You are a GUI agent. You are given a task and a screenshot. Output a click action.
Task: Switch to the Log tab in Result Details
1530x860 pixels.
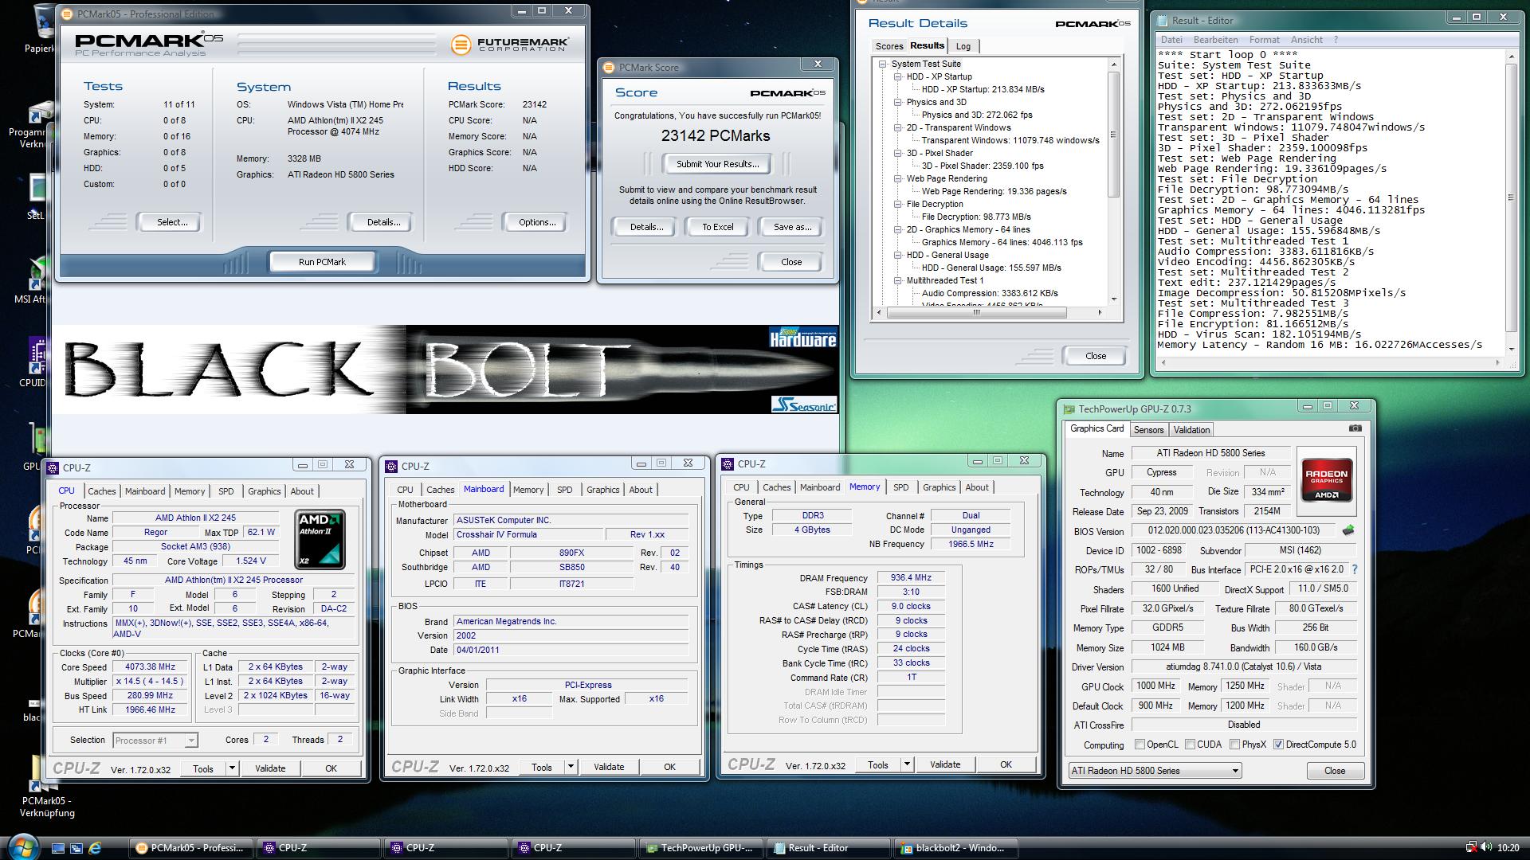(x=963, y=46)
